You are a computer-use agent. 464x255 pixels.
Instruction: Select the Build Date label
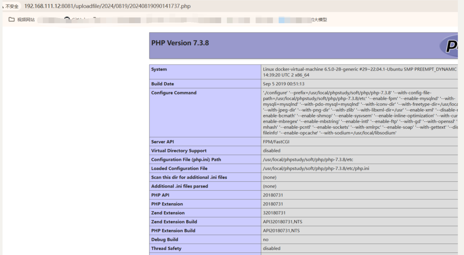(162, 84)
